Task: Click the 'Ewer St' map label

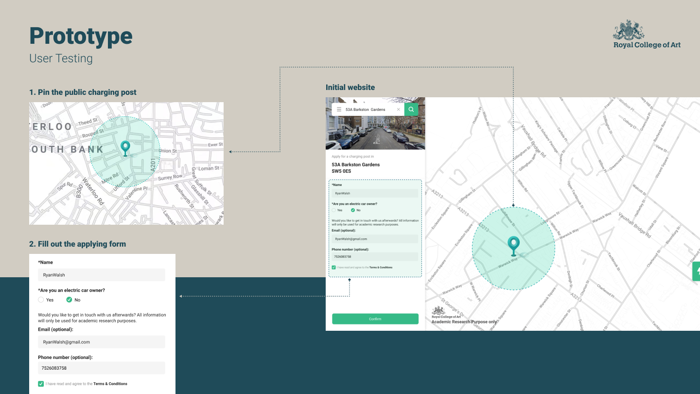Action: 215,144
